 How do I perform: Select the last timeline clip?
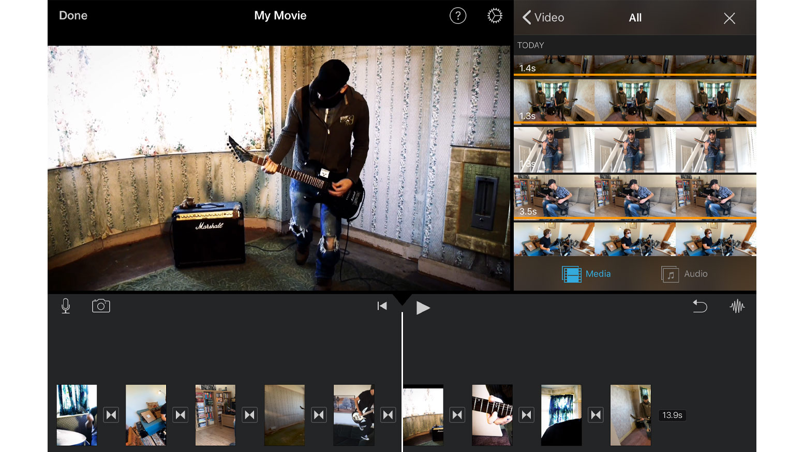pyautogui.click(x=631, y=415)
